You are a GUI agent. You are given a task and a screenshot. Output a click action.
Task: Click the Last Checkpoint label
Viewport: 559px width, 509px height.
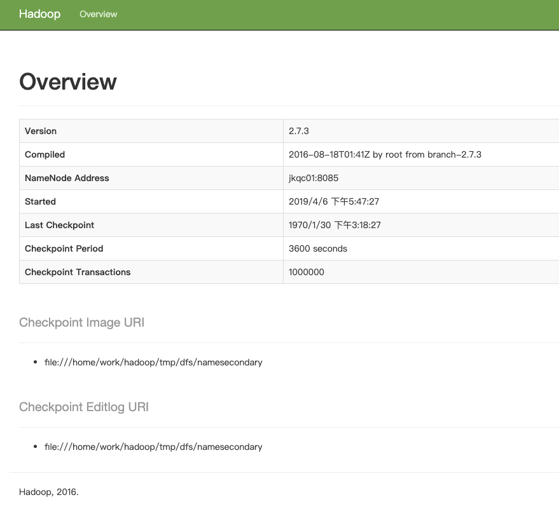pos(60,225)
